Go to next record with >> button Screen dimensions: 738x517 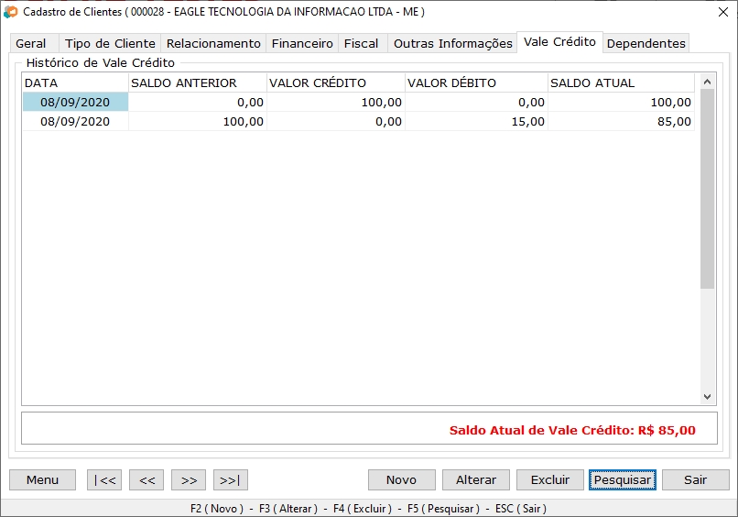189,479
